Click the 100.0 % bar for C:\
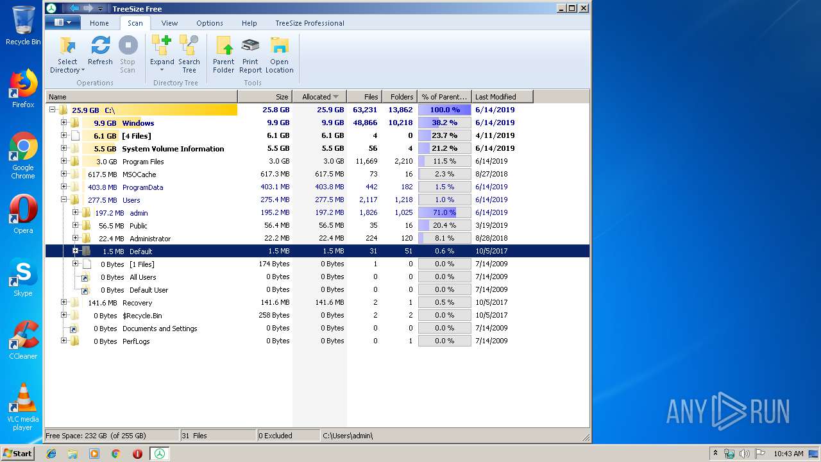Viewport: 821px width, 462px height. (444, 110)
